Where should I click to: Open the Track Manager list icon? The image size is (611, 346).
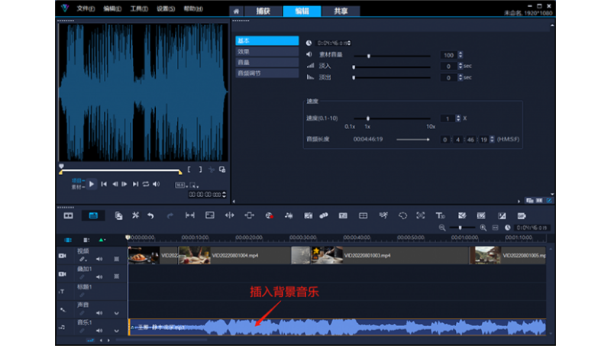[x=86, y=240]
